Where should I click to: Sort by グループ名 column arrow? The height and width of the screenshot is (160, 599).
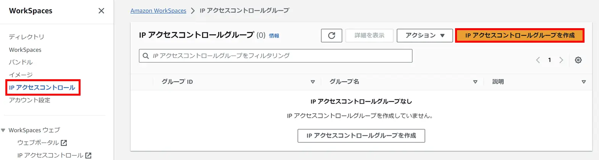[475, 82]
